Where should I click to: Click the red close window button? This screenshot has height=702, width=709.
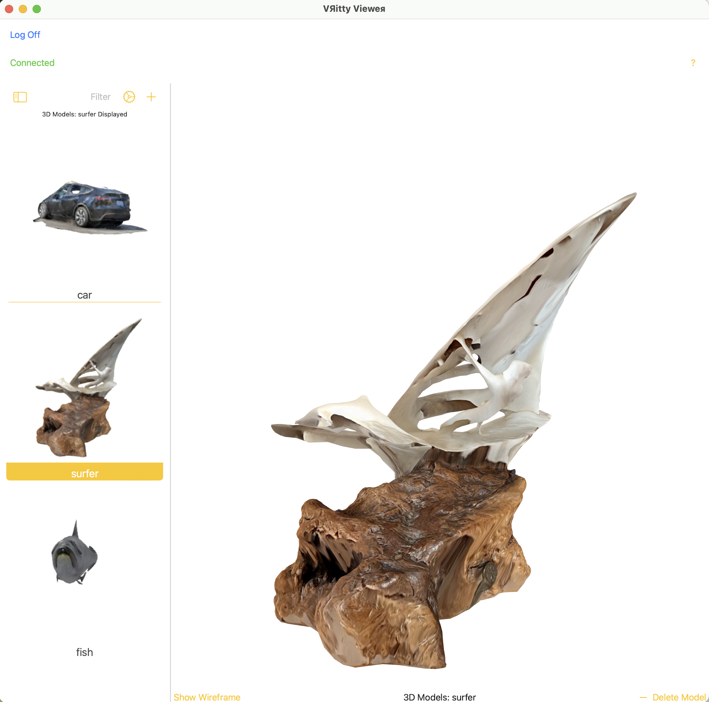click(9, 9)
